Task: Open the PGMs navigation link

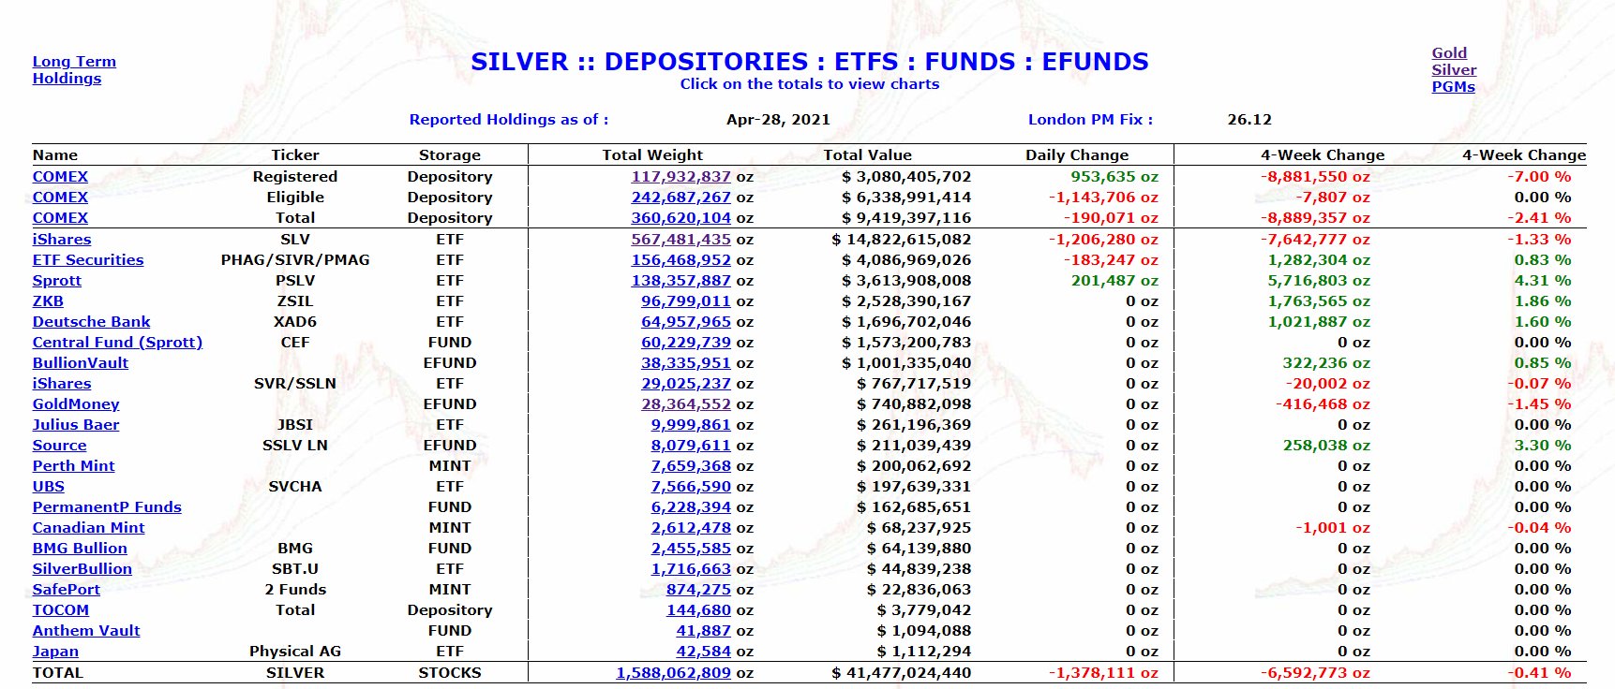Action: (1453, 87)
